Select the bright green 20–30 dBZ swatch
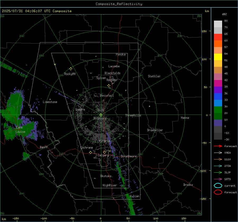The width and height of the screenshot is (238, 222). pos(218,110)
